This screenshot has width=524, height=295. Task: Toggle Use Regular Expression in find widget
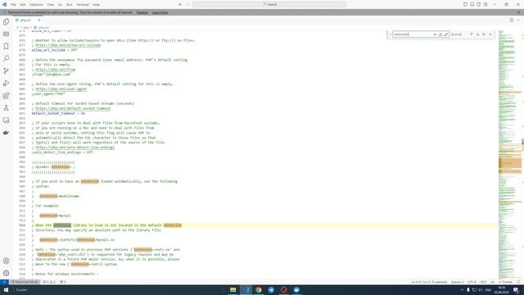pyautogui.click(x=446, y=34)
